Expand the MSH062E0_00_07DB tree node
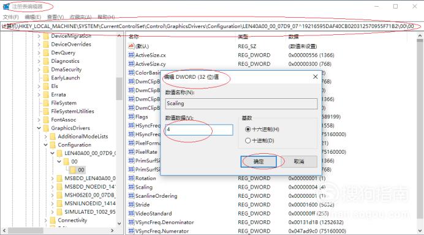This screenshot has width=424, height=235. 53,195
